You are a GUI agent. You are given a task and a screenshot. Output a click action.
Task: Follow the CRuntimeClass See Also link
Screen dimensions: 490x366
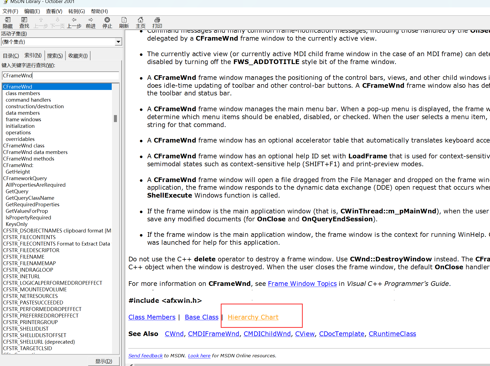pyautogui.click(x=392, y=334)
